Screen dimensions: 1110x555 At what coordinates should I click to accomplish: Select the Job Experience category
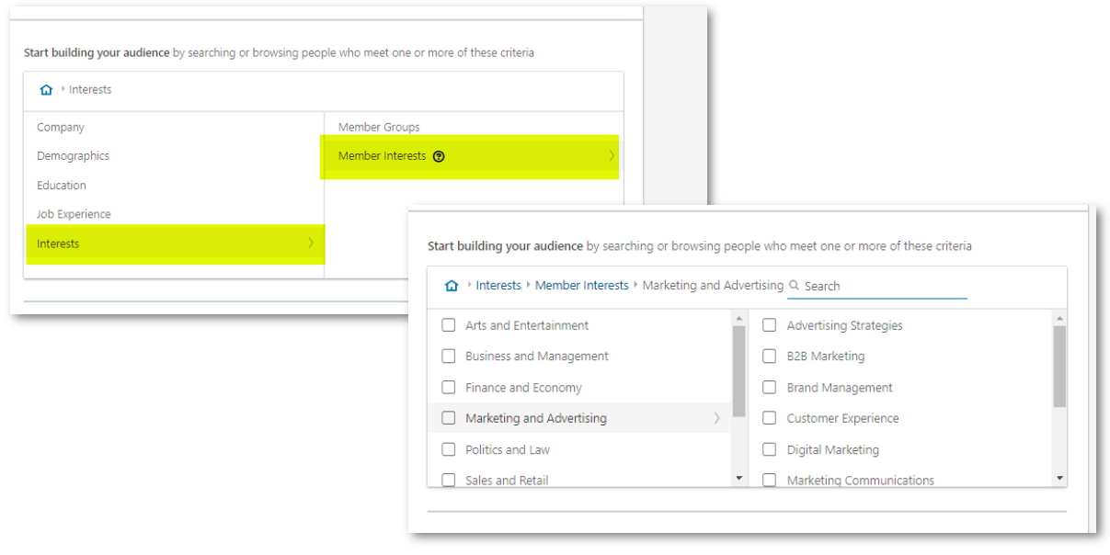point(74,214)
